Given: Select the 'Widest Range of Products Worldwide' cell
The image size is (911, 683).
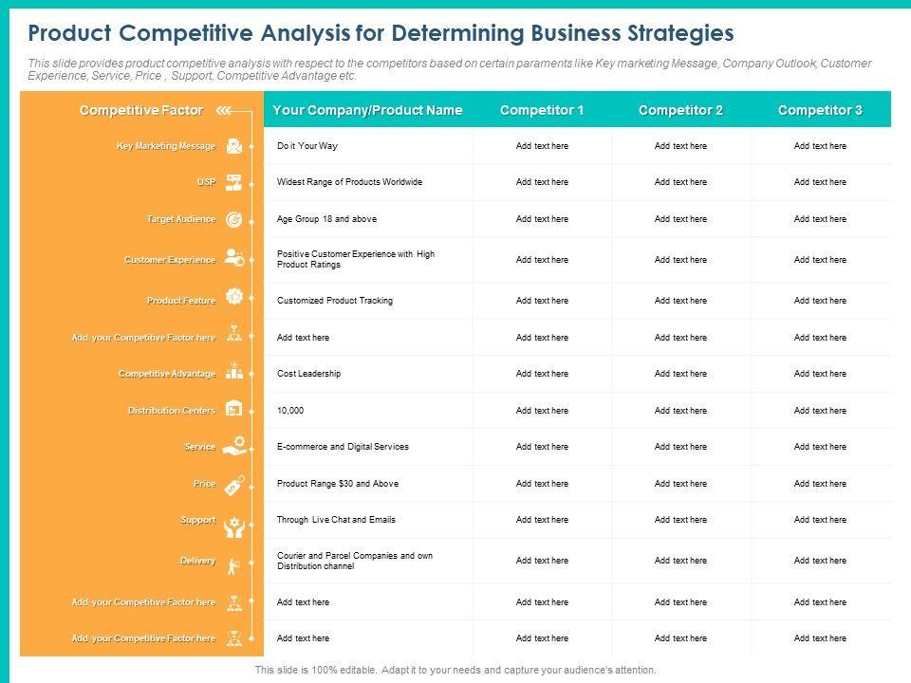Looking at the screenshot, I should [349, 182].
